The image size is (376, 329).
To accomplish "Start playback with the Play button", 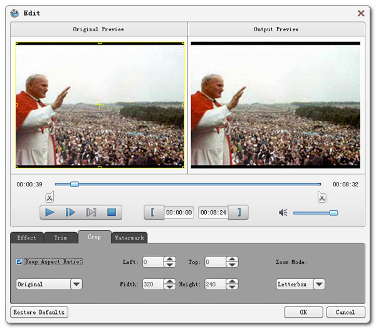I will coord(50,212).
